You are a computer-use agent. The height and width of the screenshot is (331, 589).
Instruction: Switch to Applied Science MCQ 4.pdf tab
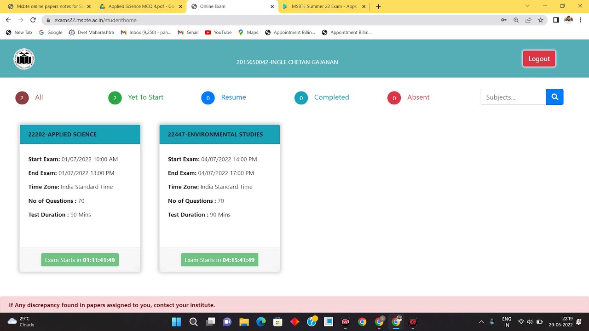click(140, 6)
